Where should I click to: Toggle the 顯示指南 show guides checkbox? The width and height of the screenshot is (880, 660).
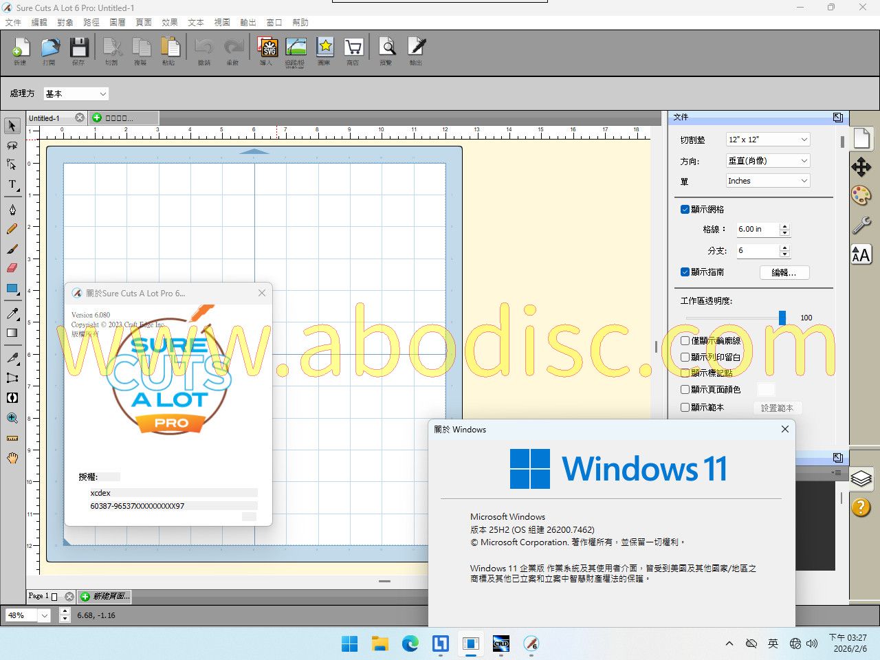[x=685, y=272]
